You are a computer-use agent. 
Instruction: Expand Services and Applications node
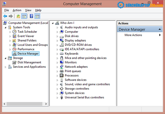tap(6, 67)
